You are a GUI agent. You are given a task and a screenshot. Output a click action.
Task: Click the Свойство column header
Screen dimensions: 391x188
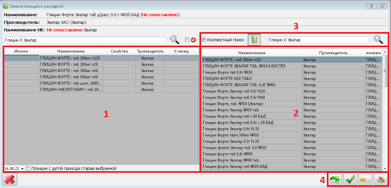(119, 51)
